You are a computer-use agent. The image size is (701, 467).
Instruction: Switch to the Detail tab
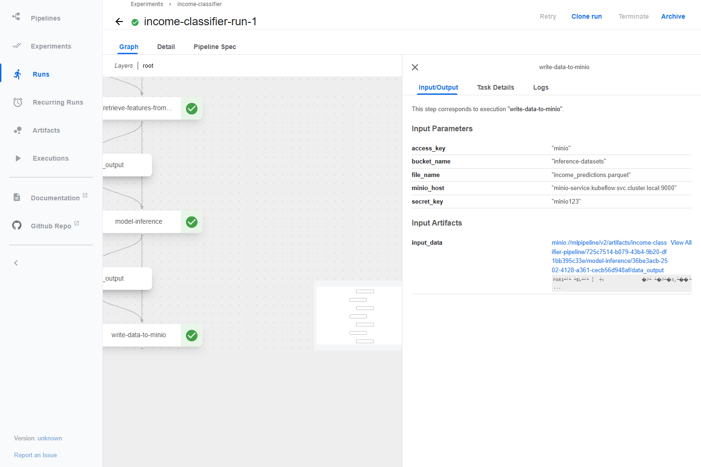tap(166, 47)
